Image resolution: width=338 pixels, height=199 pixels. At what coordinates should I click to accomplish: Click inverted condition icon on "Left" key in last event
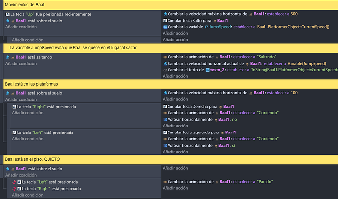pyautogui.click(x=14, y=182)
